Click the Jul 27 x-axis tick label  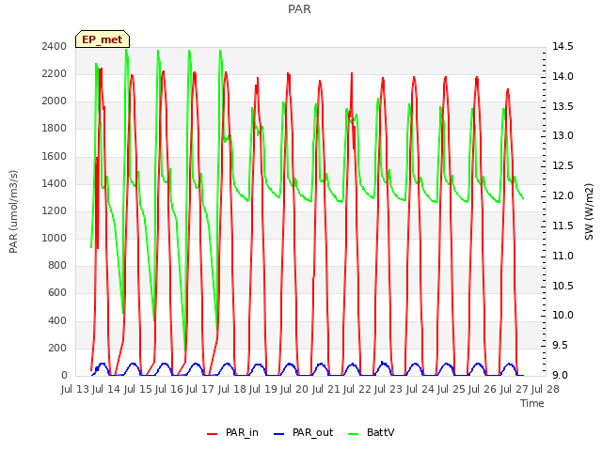click(x=515, y=389)
